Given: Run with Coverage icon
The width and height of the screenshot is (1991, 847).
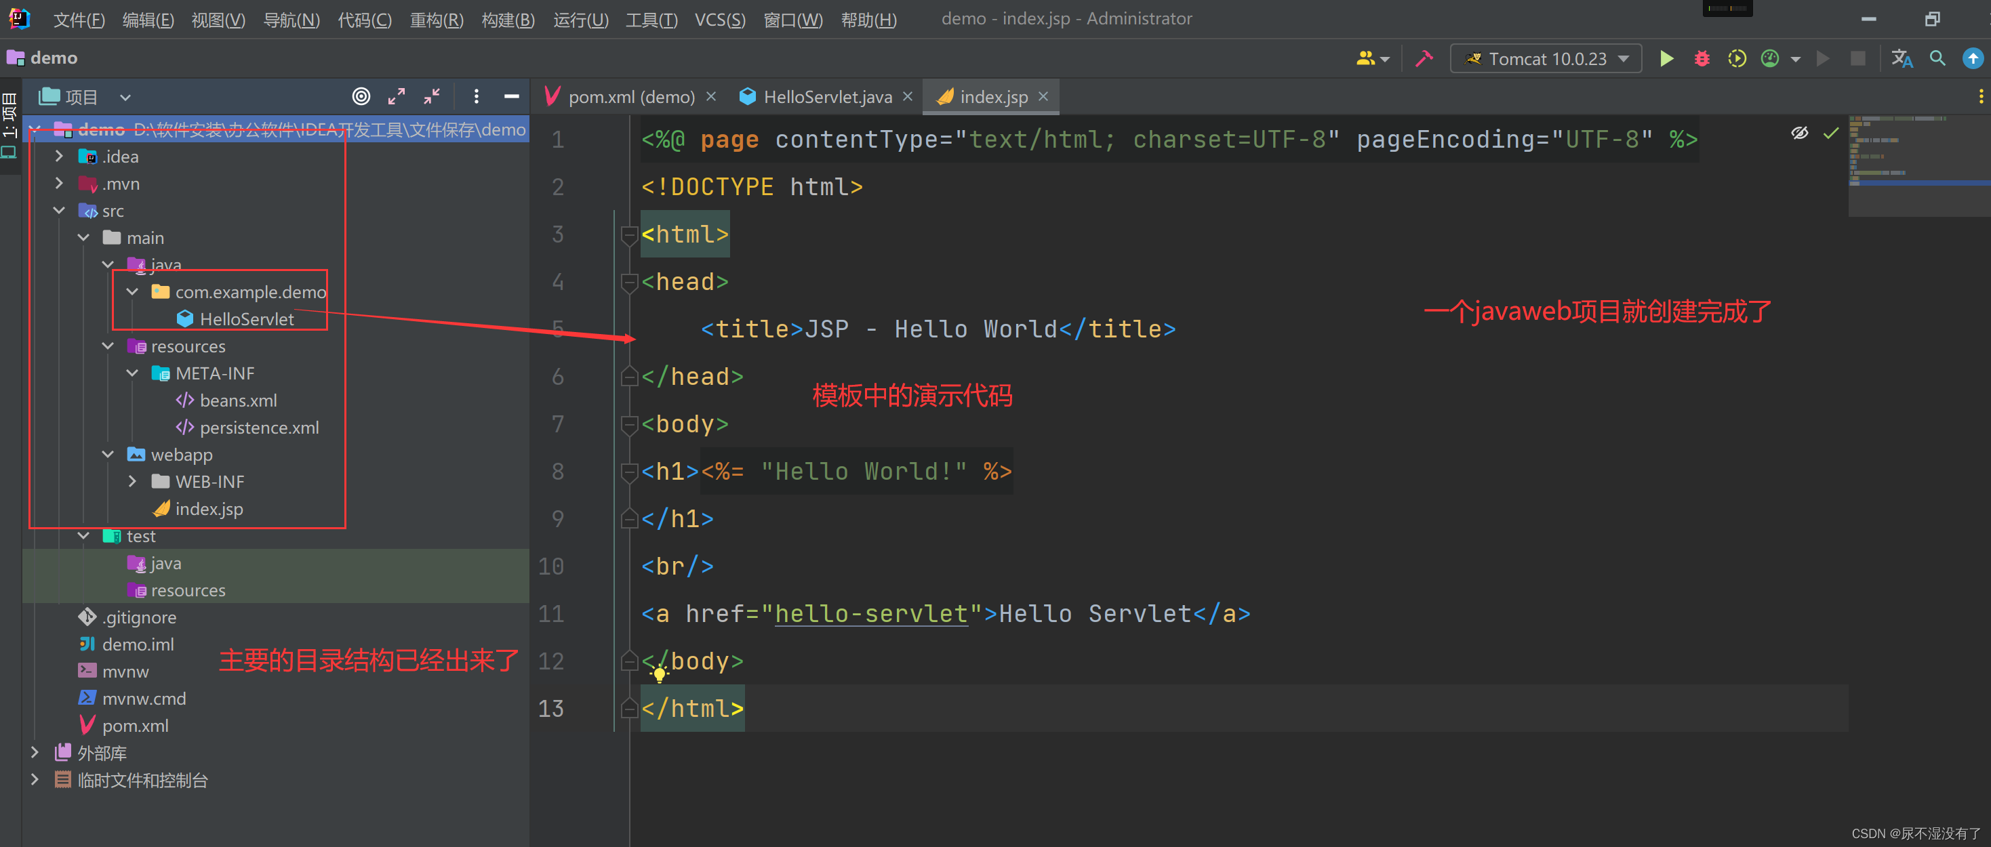Looking at the screenshot, I should point(1736,59).
